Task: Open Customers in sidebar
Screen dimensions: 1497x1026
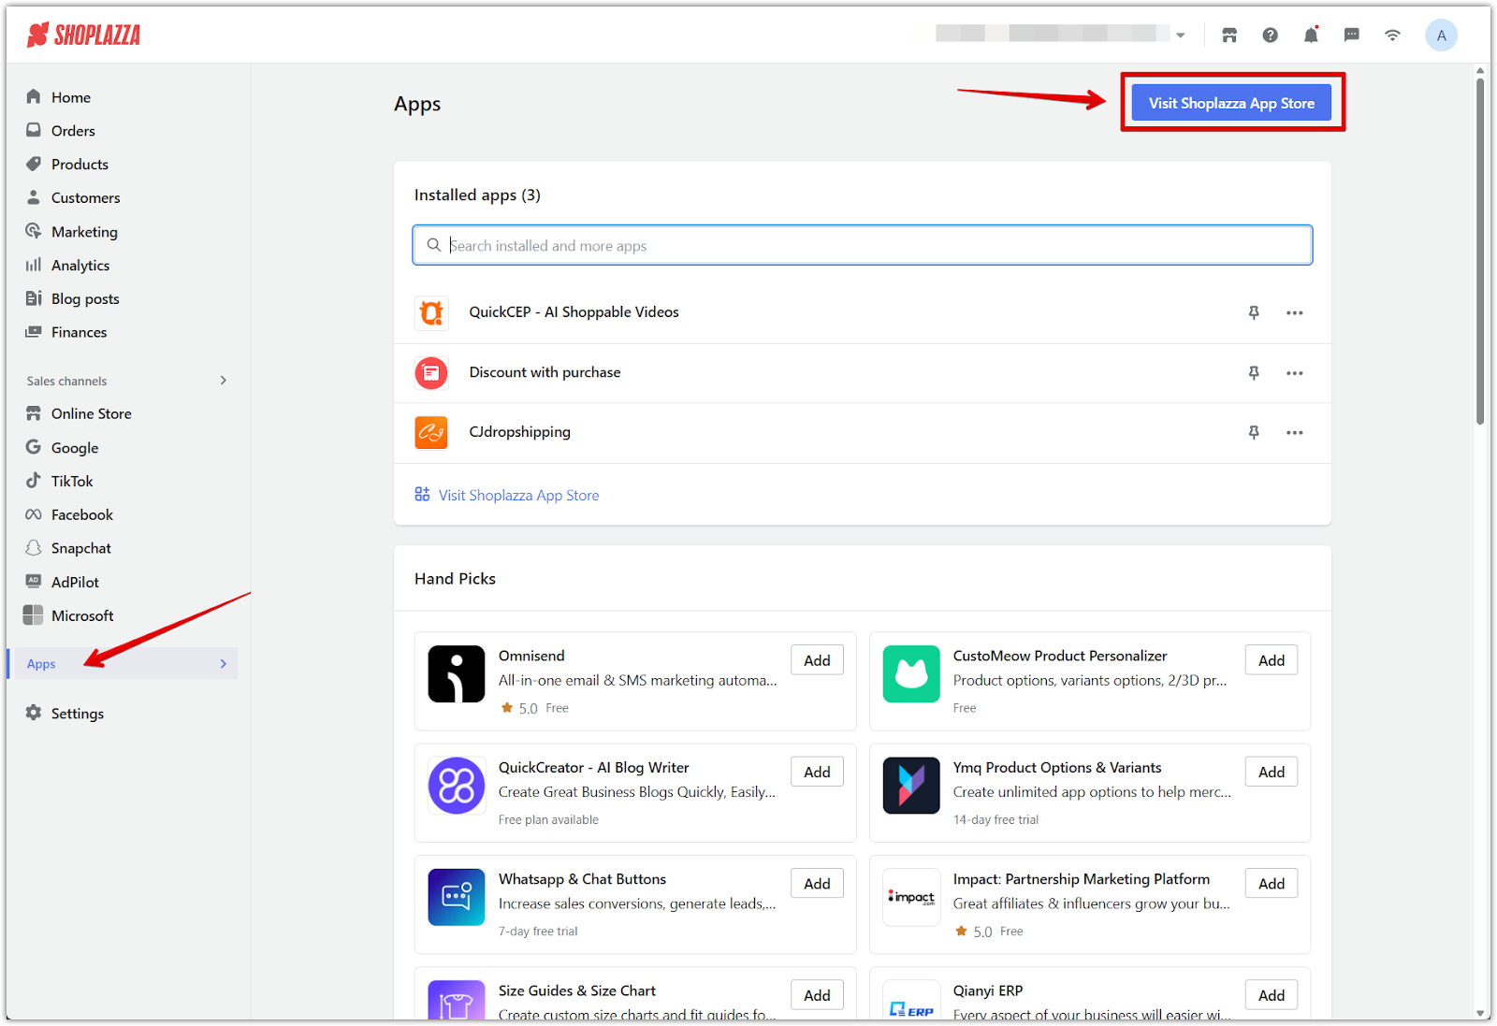Action: coord(85,198)
